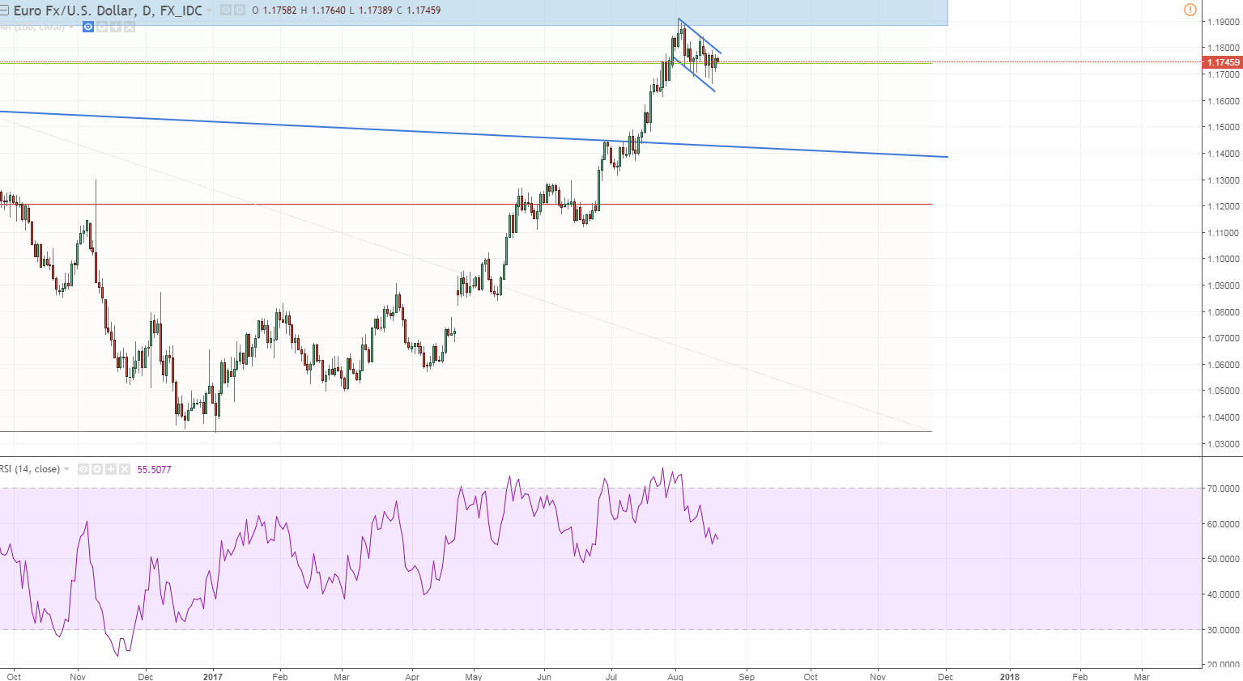This screenshot has height=681, width=1243.
Task: Click the plus icon on RSI row
Action: 111,469
